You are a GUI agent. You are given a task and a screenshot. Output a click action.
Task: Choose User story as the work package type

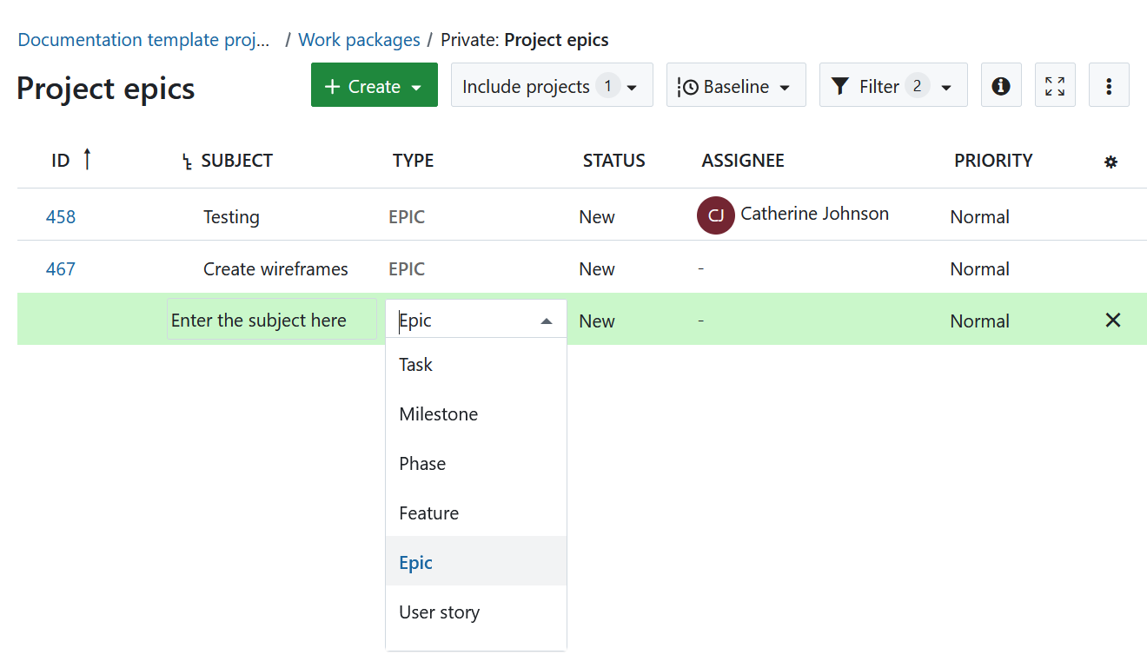439,612
